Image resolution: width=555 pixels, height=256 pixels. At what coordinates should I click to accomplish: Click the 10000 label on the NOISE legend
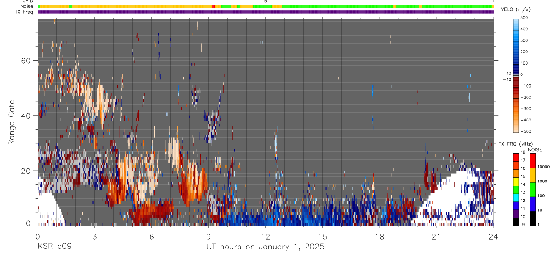pyautogui.click(x=544, y=168)
